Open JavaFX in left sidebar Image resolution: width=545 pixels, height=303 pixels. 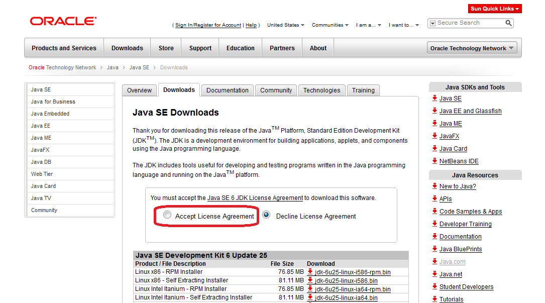[x=70, y=150]
